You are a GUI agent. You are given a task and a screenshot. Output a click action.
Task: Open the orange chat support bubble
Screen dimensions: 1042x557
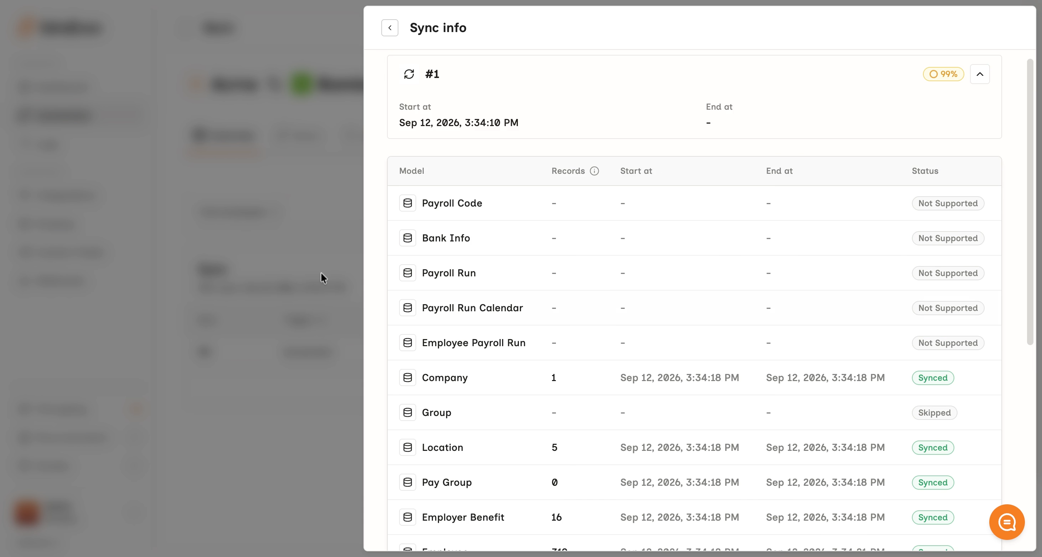click(x=1007, y=522)
